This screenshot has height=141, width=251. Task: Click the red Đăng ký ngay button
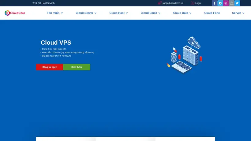click(50, 67)
